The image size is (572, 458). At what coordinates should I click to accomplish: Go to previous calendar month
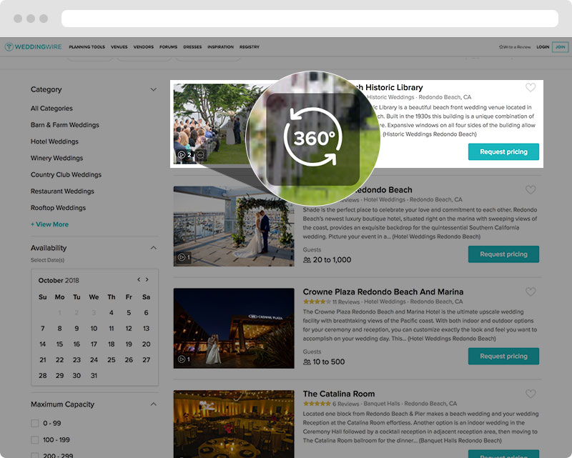pos(139,279)
